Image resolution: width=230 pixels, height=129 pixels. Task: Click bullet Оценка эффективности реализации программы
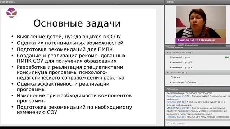click(63, 87)
